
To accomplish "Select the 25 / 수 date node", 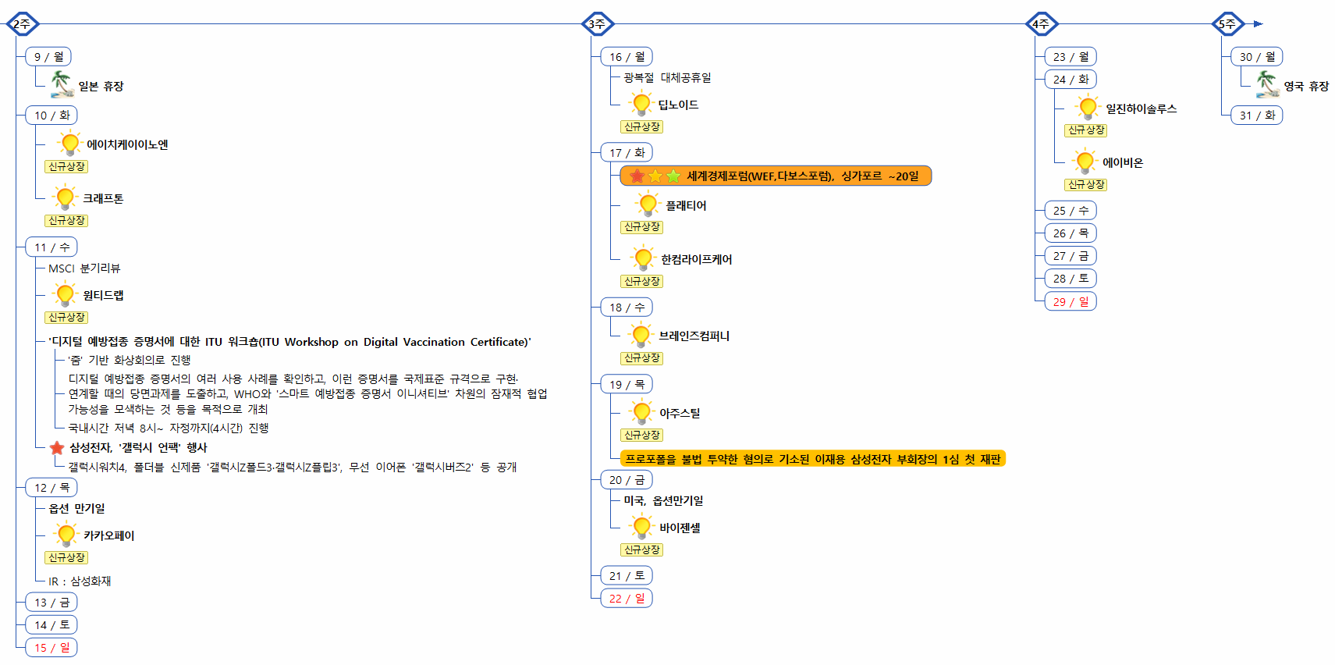I will click(x=1070, y=210).
